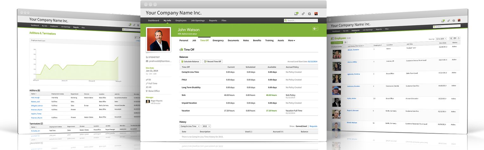The height and width of the screenshot is (150, 484).
Task: Click the integrations link icon in center window header
Action: (x=303, y=14)
